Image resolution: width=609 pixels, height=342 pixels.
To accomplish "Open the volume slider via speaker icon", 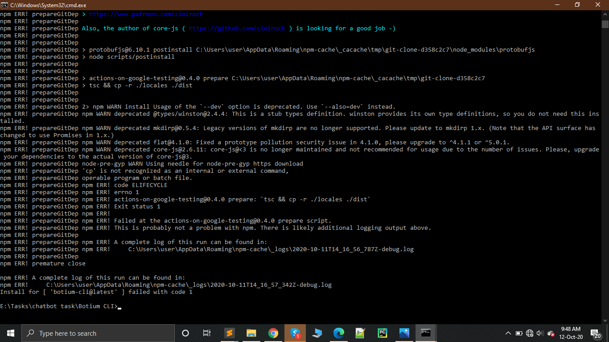I will [x=539, y=333].
